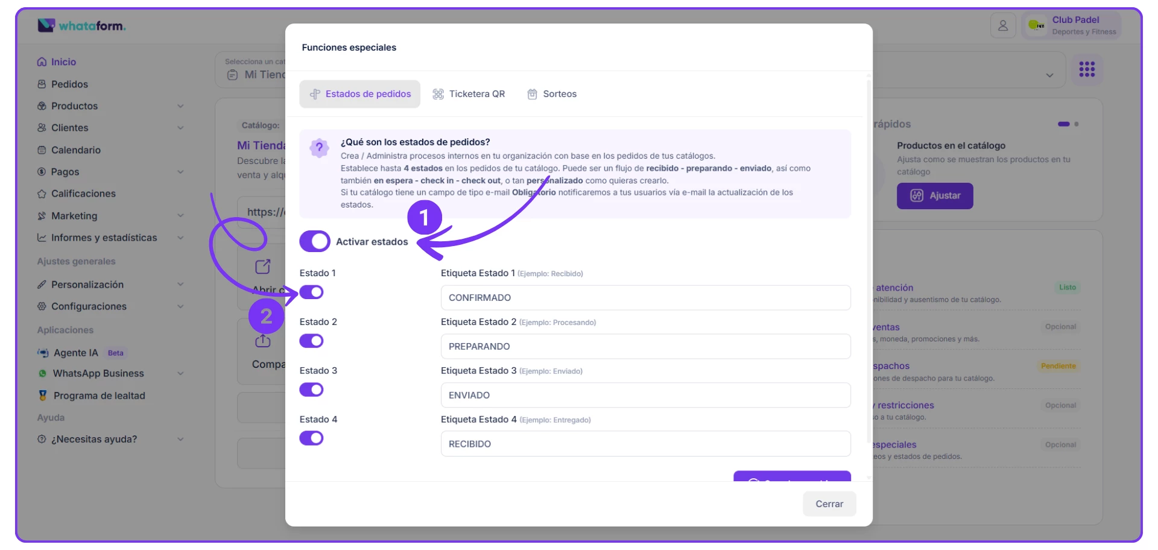Click the Agente IA sidebar icon
Screen dimensions: 1158x550
point(43,353)
